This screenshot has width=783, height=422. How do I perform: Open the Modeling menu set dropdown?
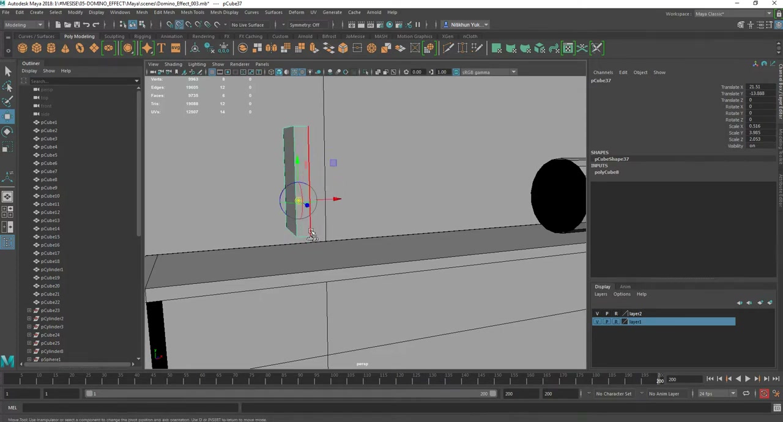23,24
